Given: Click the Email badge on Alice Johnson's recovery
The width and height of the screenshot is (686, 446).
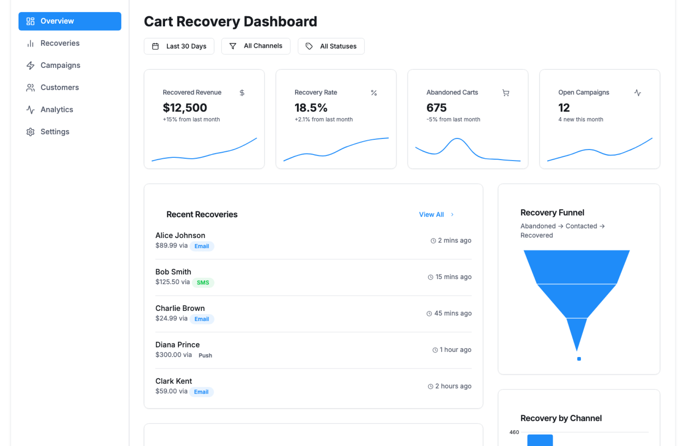Looking at the screenshot, I should 202,246.
